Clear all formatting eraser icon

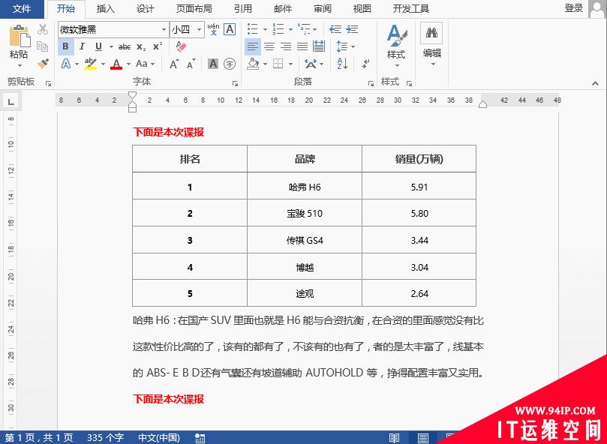[181, 46]
